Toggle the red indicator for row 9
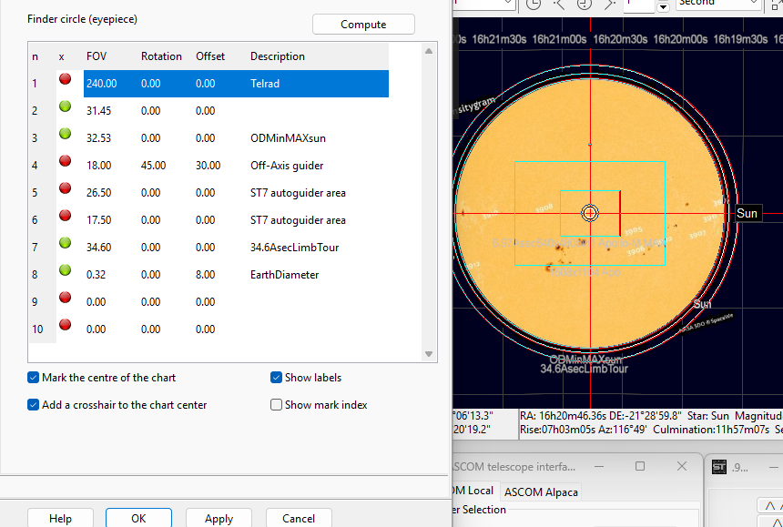Image resolution: width=783 pixels, height=527 pixels. tap(65, 298)
